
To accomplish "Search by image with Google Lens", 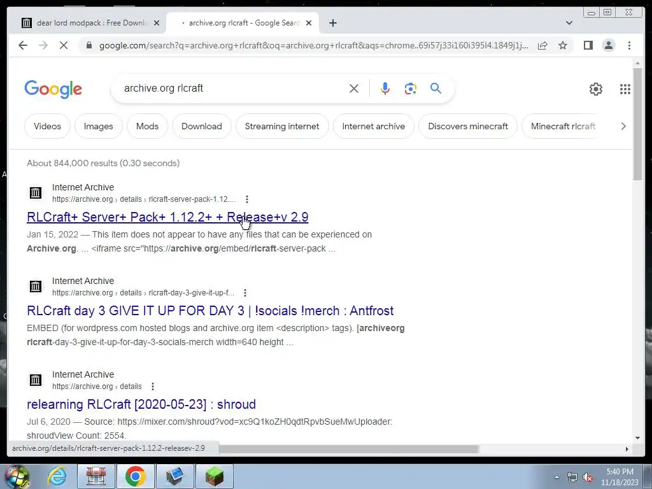I will 411,89.
